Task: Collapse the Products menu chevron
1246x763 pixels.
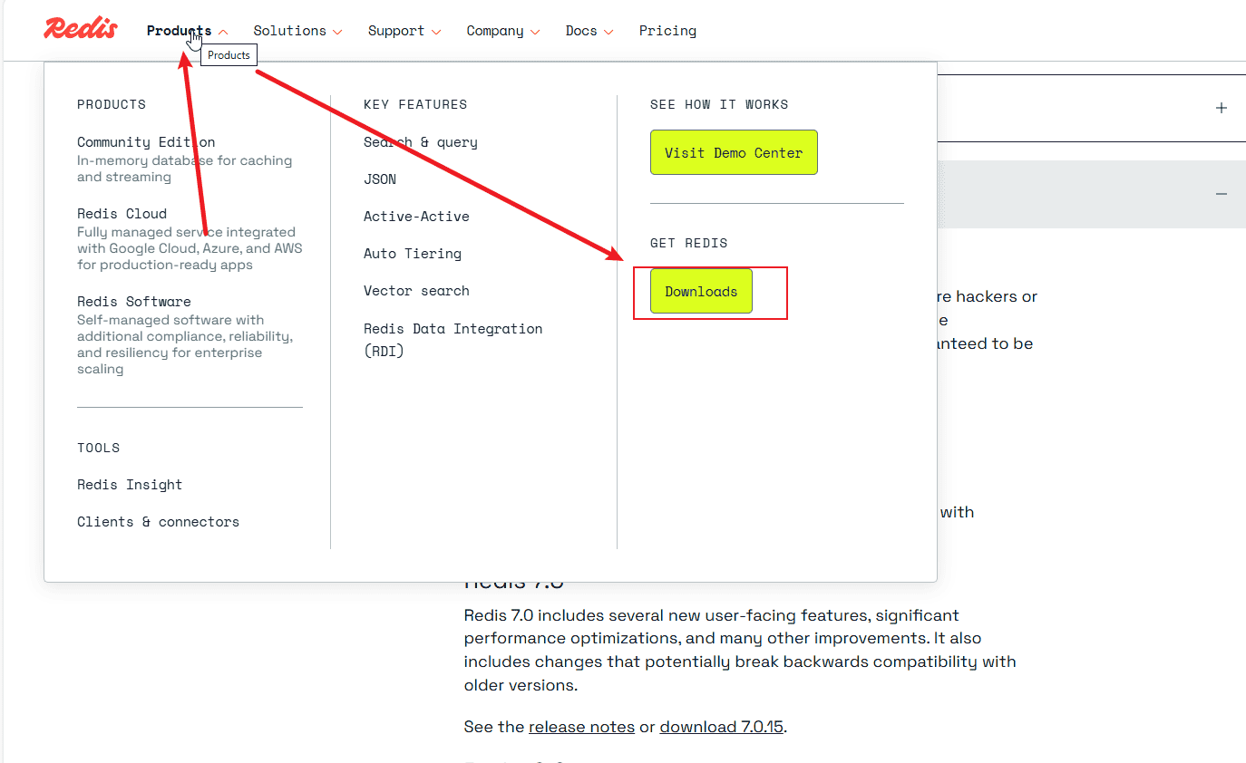Action: (223, 32)
